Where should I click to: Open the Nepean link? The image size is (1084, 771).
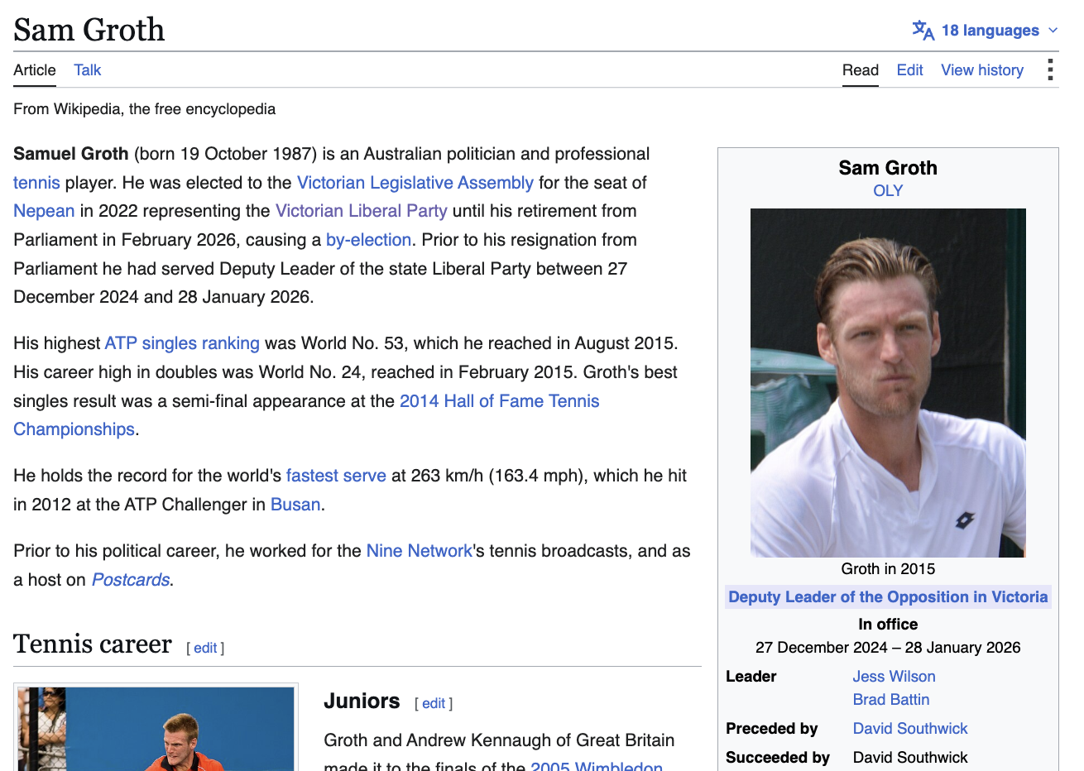point(44,211)
